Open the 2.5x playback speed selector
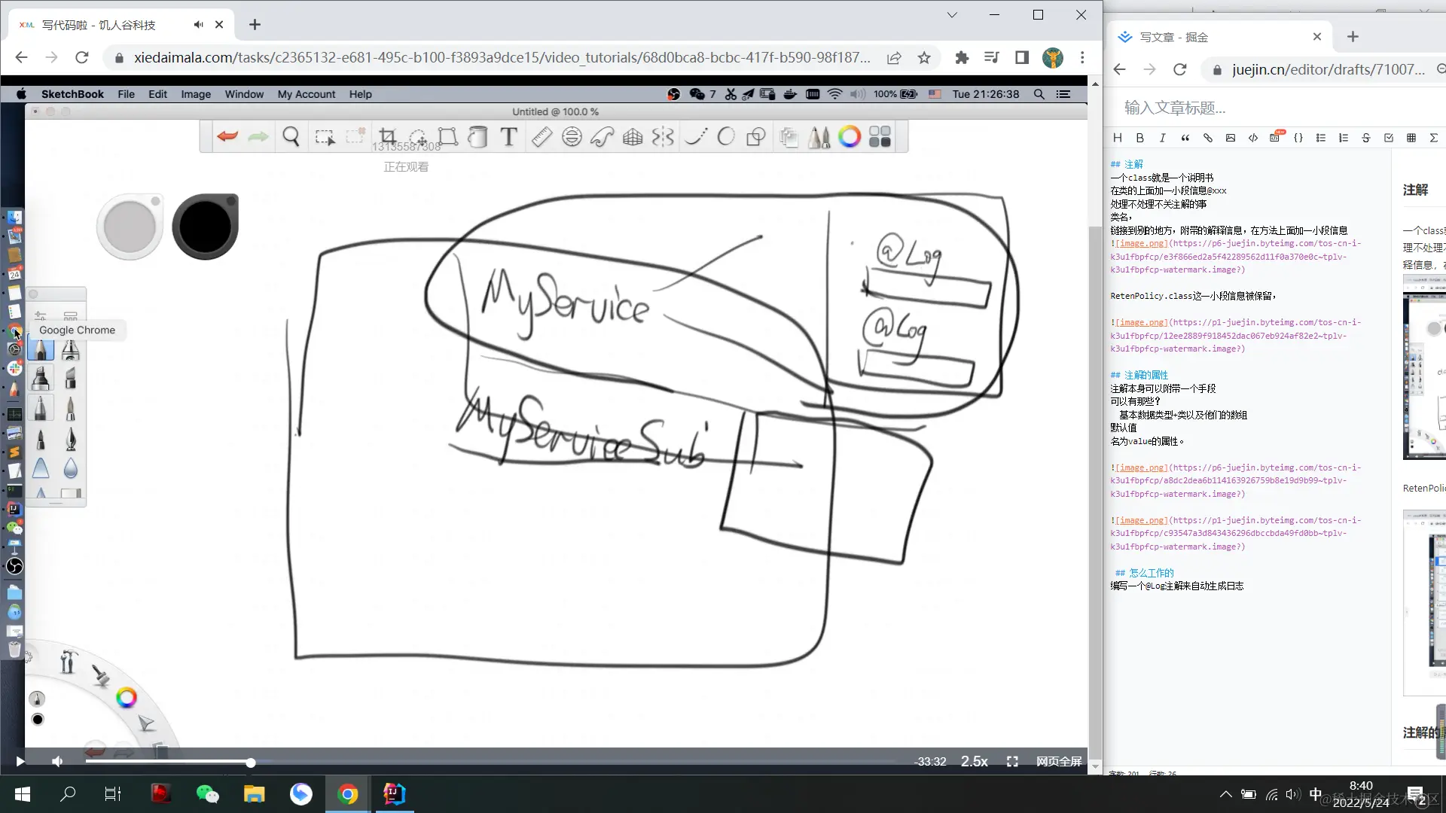The width and height of the screenshot is (1446, 813). coord(974,761)
